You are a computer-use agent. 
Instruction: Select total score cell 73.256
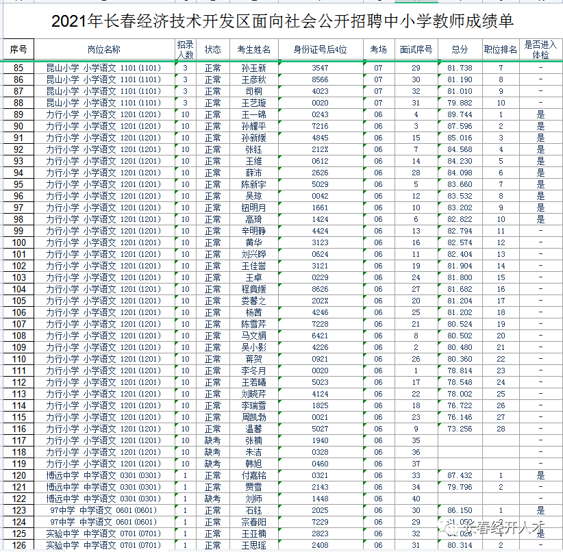point(460,429)
